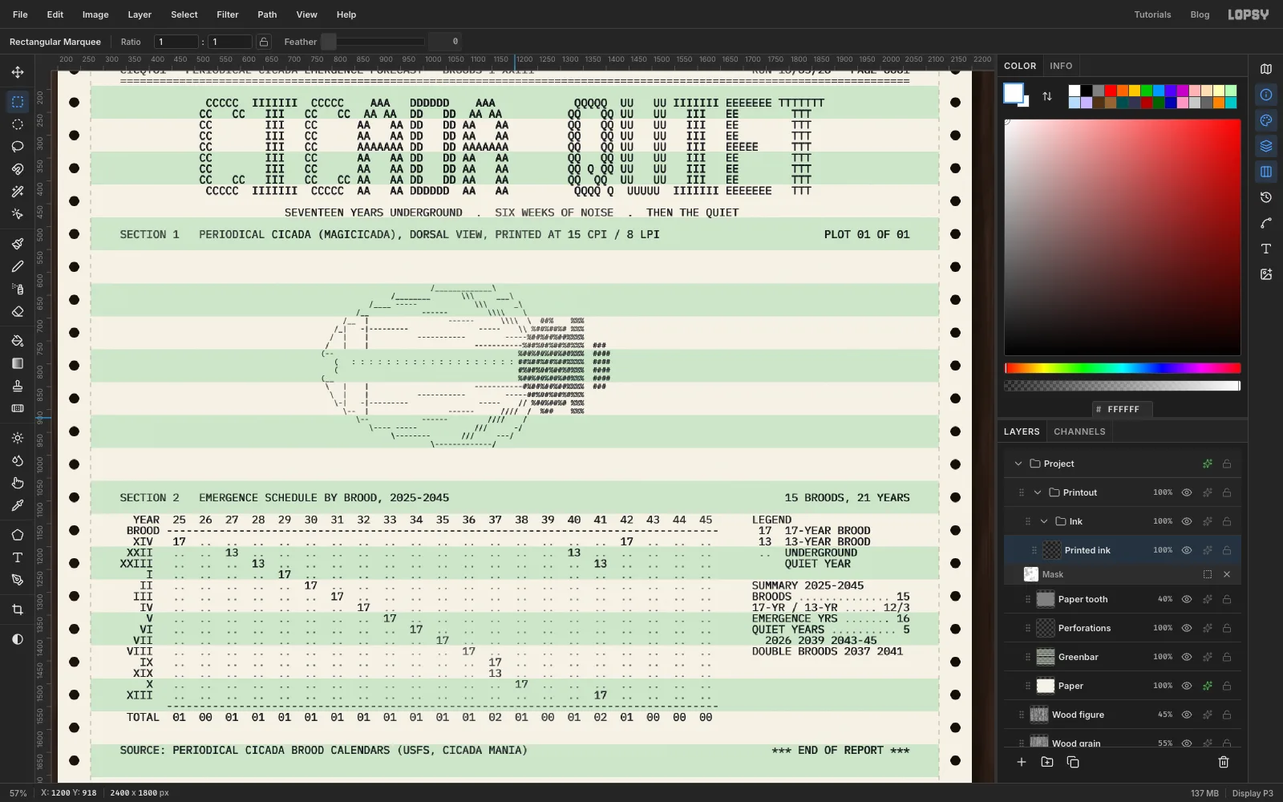Image resolution: width=1283 pixels, height=802 pixels.
Task: Select the Elliptical Marquee tool
Action: [x=18, y=124]
